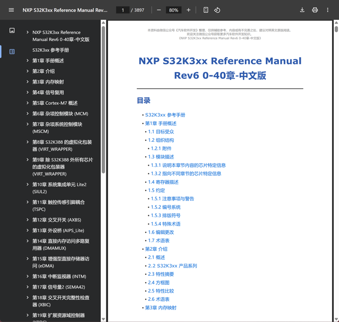Screen dimensions: 339x322
Task: Expand the 第5章 Cortex-M7 概述 outline entry
Action: 27,103
